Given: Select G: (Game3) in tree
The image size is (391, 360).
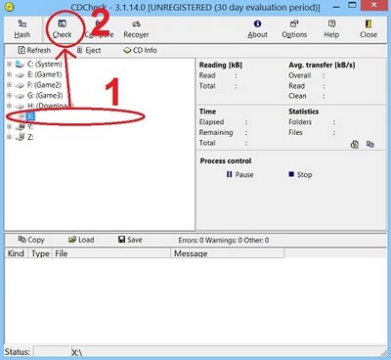Looking at the screenshot, I should pyautogui.click(x=45, y=96).
